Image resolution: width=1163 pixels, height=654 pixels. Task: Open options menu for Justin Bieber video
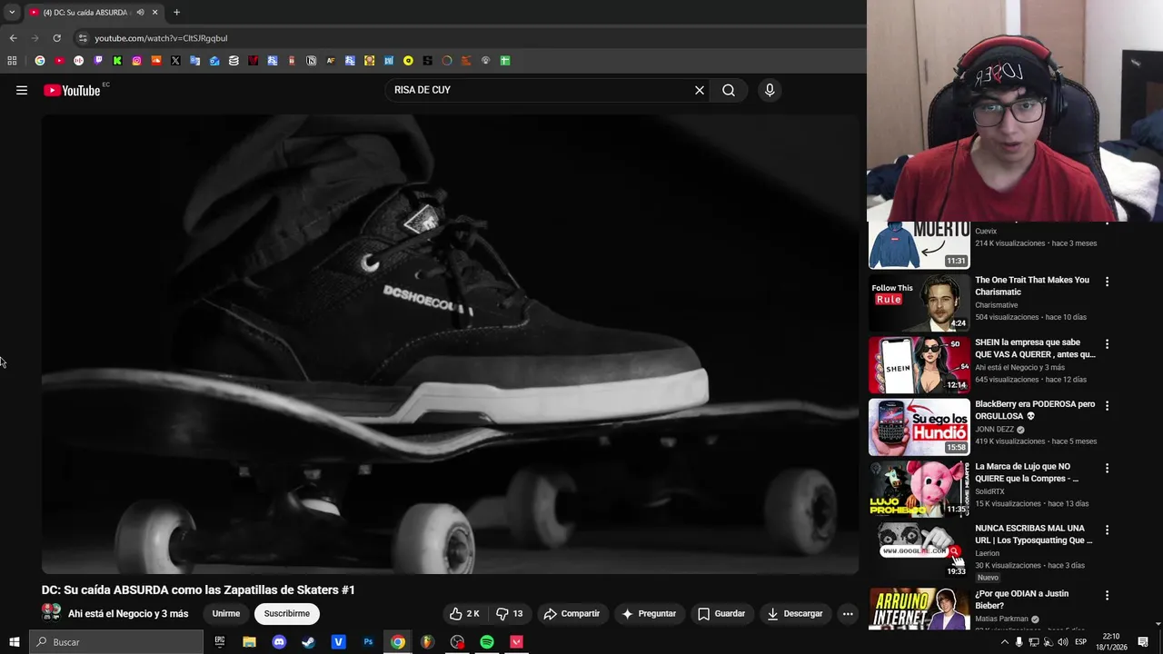tap(1107, 595)
